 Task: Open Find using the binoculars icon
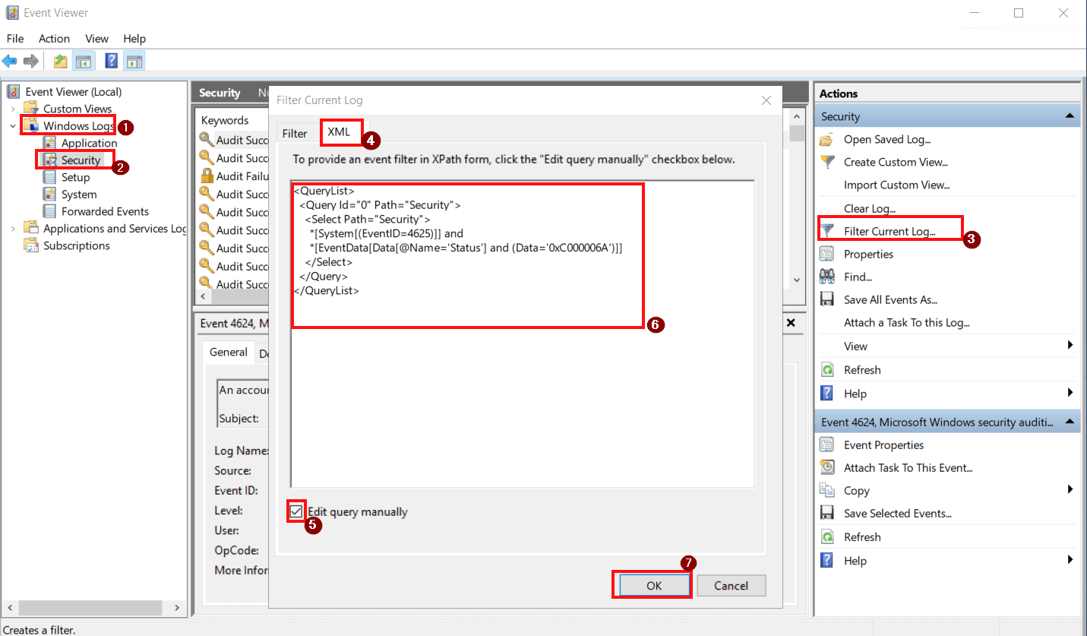[826, 276]
